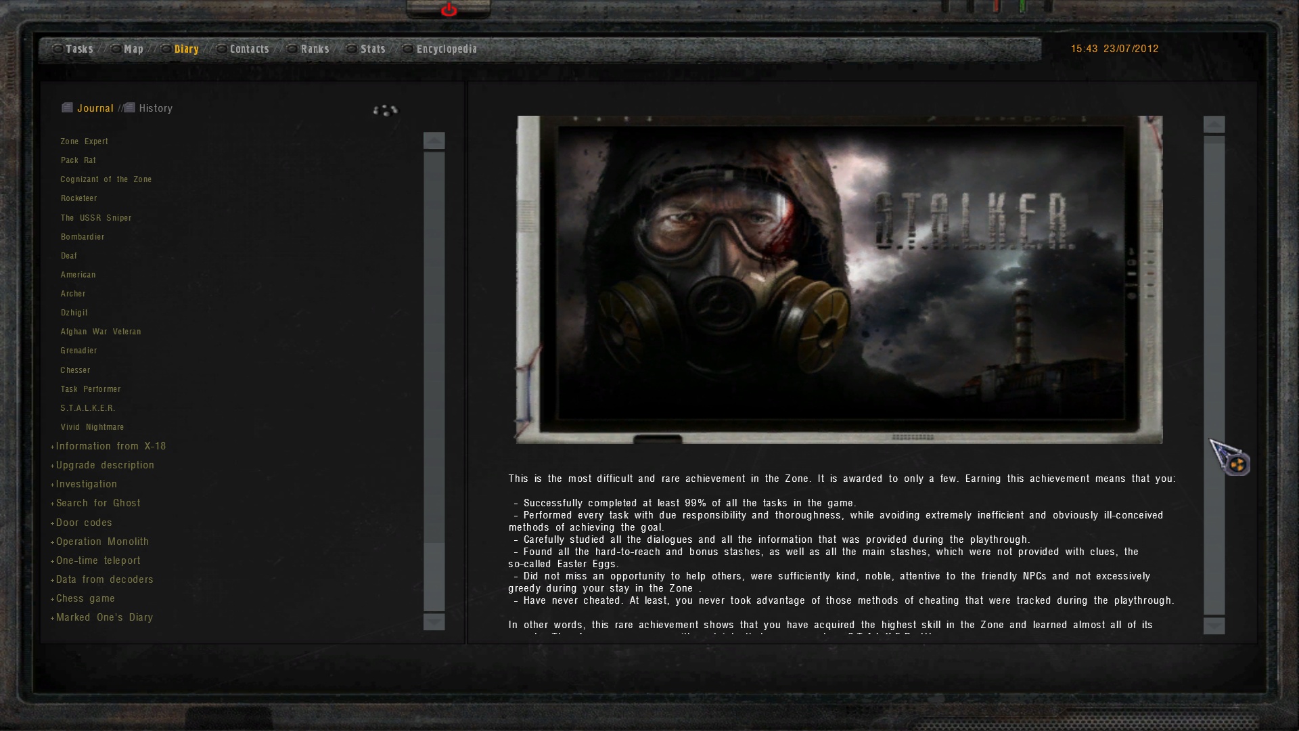Viewport: 1299px width, 731px height.
Task: Select the Vivid Nightmare entry
Action: [x=92, y=427]
